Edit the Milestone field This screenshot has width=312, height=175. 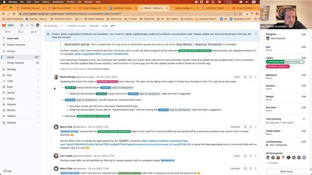303,75
